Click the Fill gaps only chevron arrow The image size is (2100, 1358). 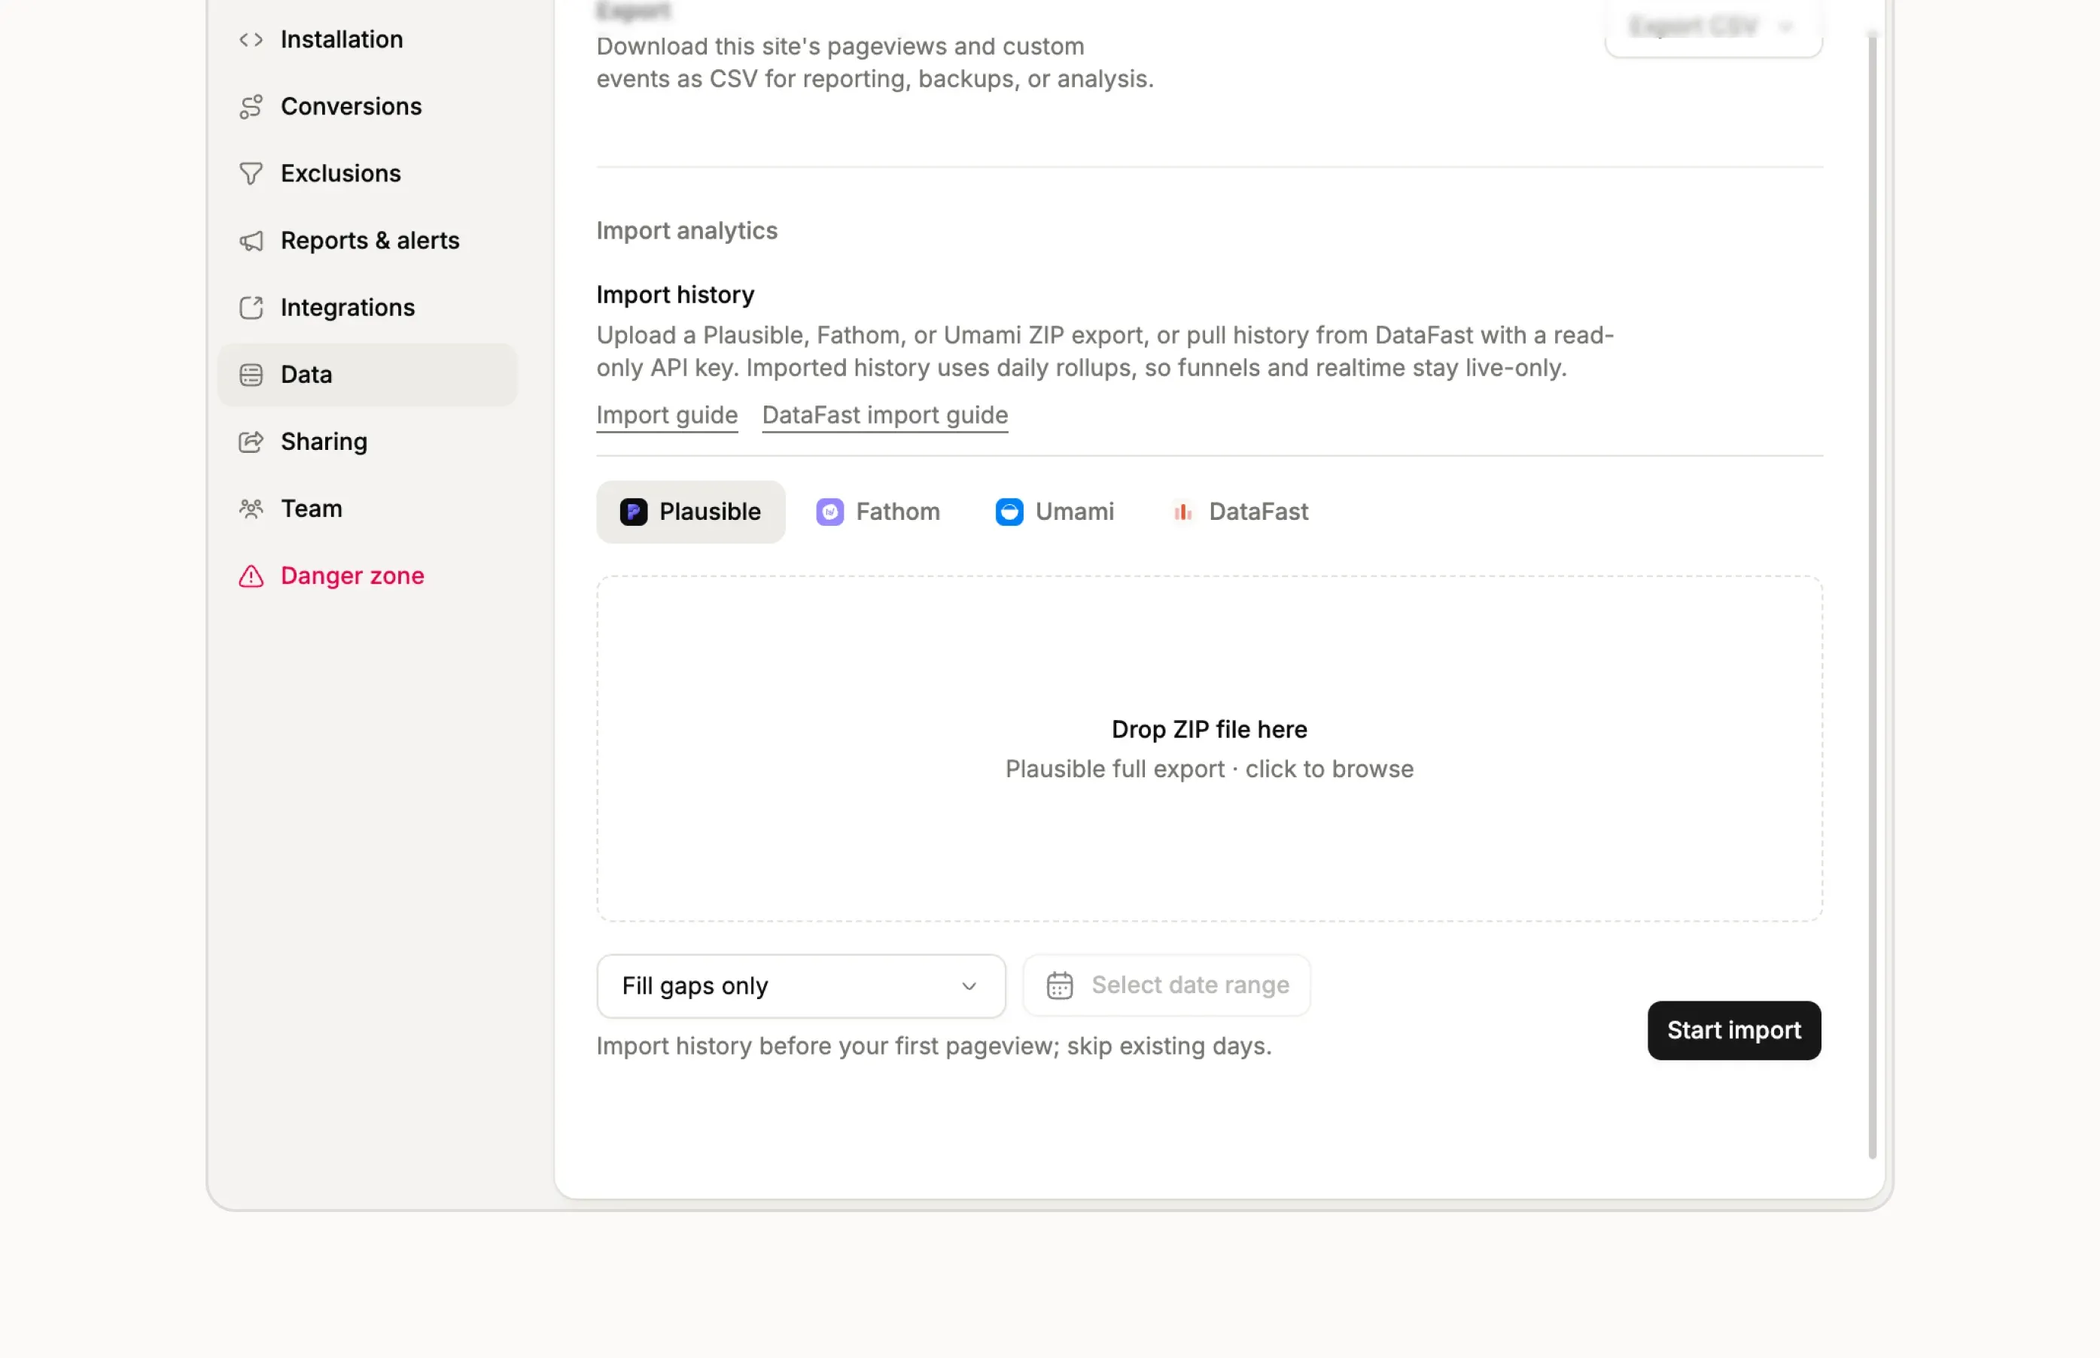click(x=969, y=986)
